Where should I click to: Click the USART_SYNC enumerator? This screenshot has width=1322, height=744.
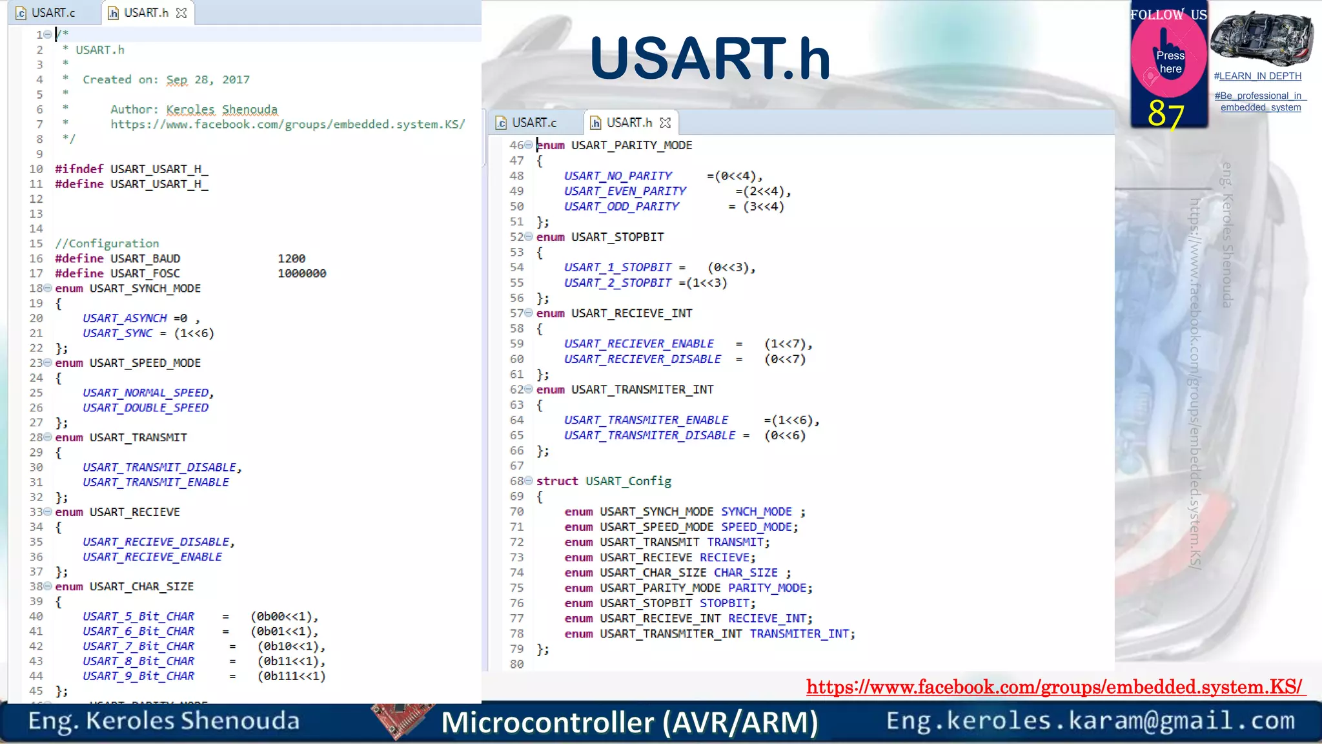[117, 333]
